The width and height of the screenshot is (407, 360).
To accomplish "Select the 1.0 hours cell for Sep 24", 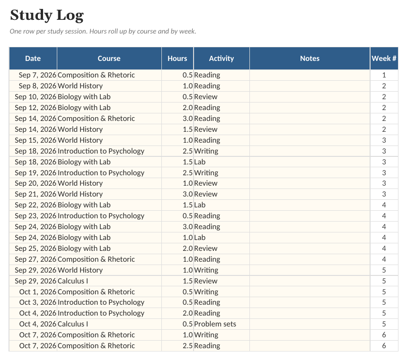I will pos(177,238).
